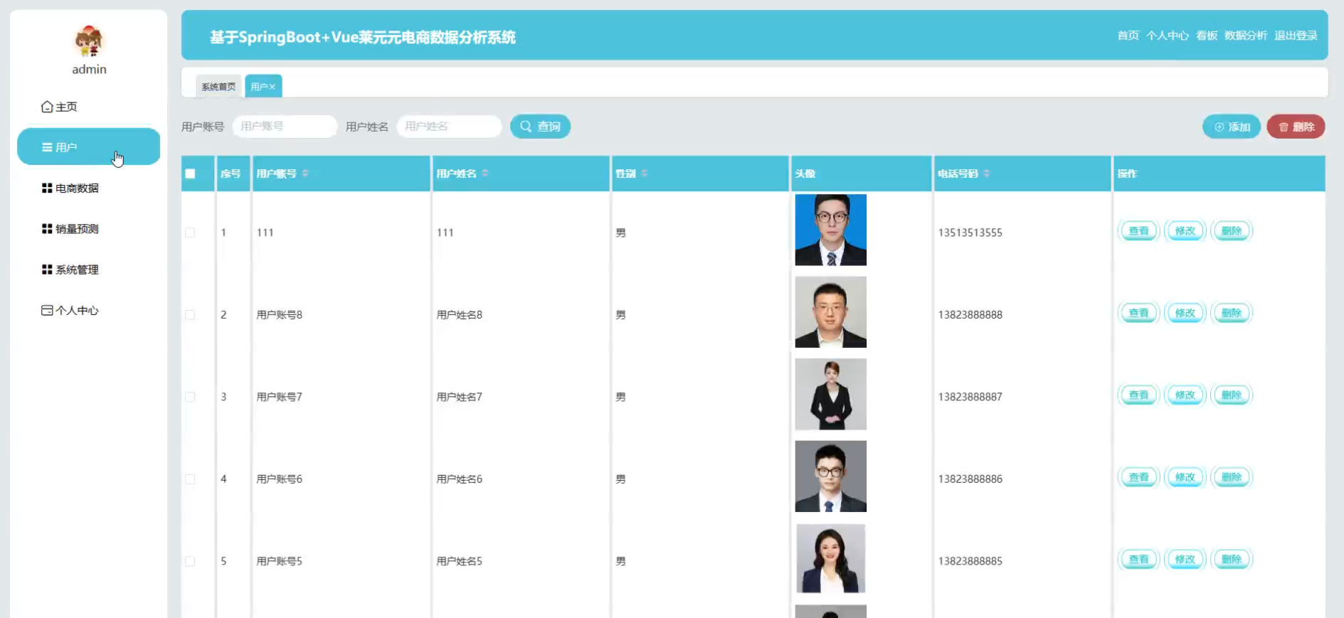Open 数据分析 in top navigation
The width and height of the screenshot is (1344, 618).
[x=1245, y=36]
